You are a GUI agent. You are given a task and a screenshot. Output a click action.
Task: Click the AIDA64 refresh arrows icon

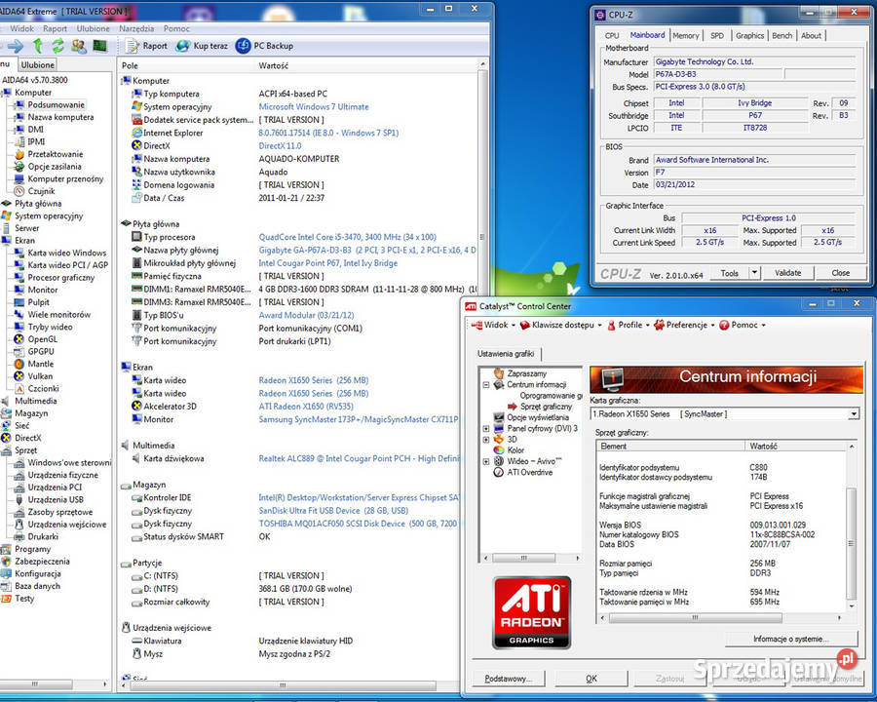coord(57,46)
